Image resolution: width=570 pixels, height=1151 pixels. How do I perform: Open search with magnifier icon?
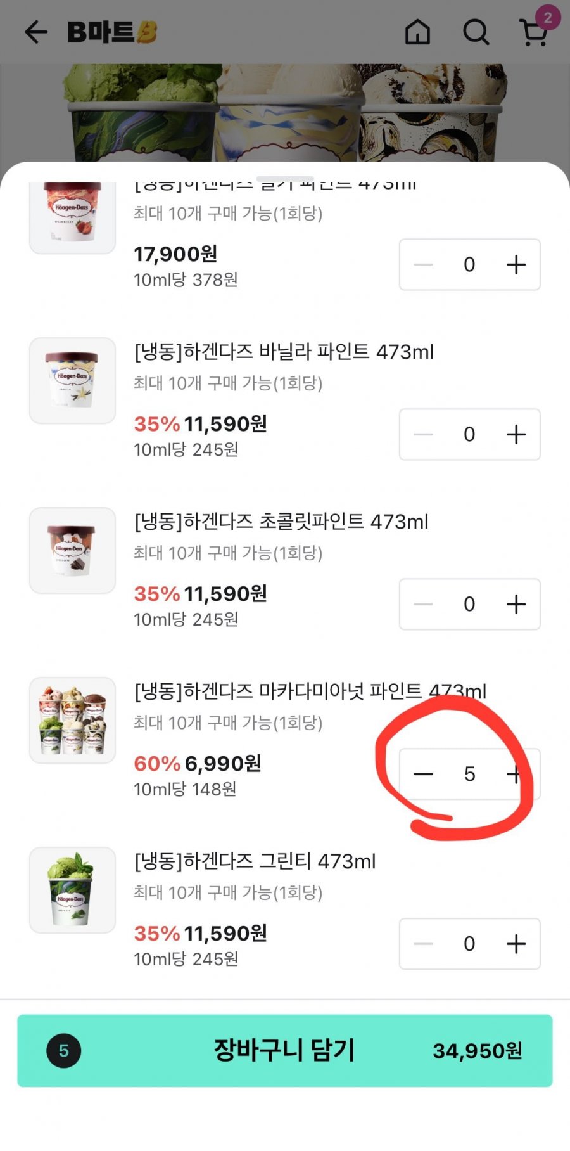pos(476,32)
